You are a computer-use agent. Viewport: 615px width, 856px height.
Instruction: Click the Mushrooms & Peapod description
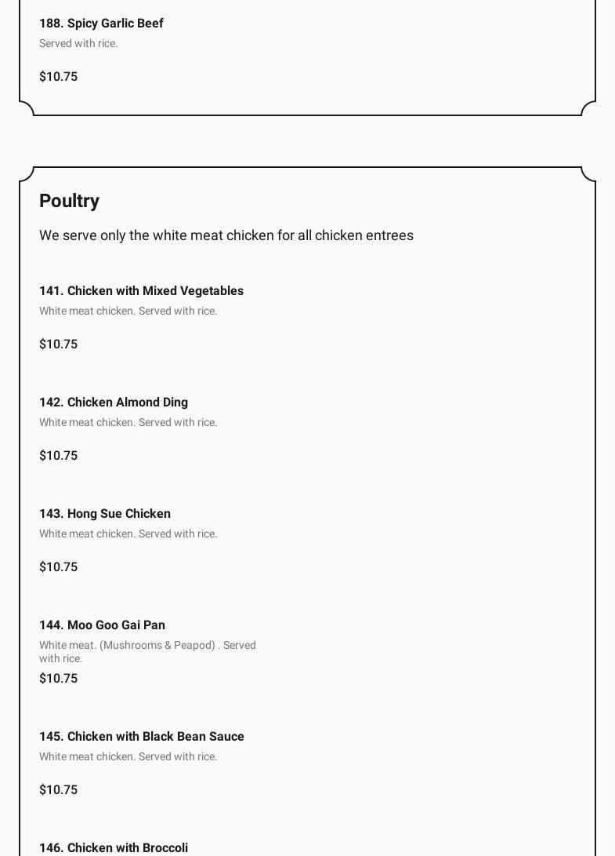coord(147,651)
